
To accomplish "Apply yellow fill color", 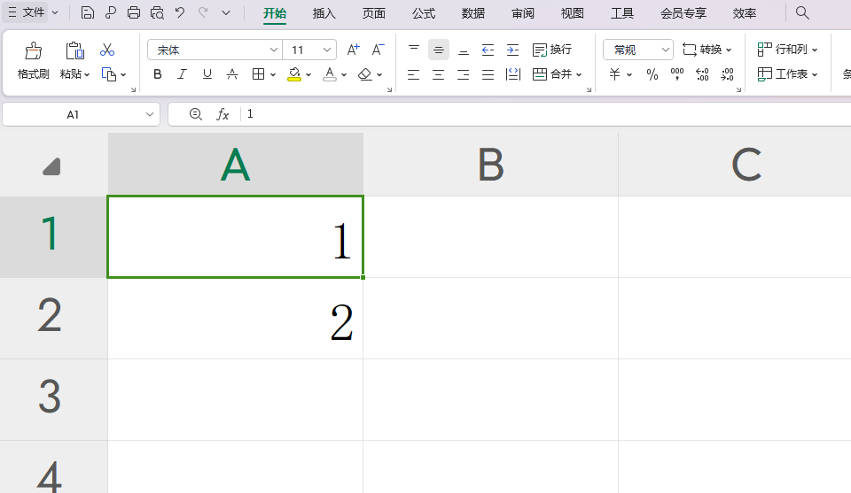I will tap(294, 74).
